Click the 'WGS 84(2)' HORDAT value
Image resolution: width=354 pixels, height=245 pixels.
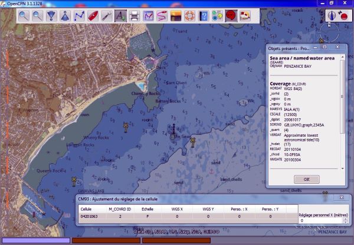[x=293, y=88]
